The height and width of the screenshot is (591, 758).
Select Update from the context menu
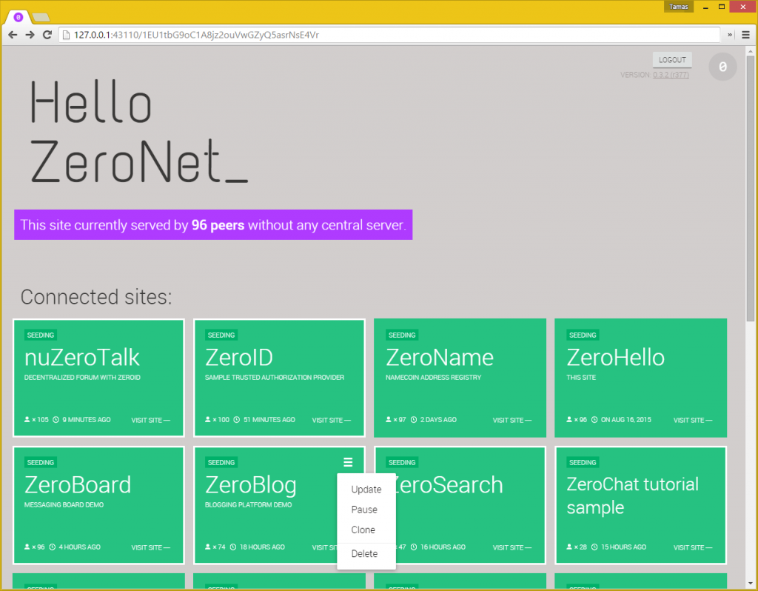[366, 490]
